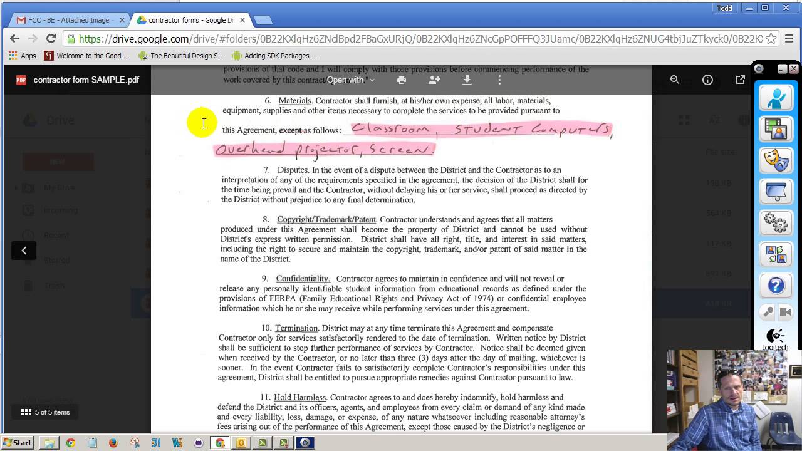Open Logitech video gallery icon

click(x=776, y=130)
